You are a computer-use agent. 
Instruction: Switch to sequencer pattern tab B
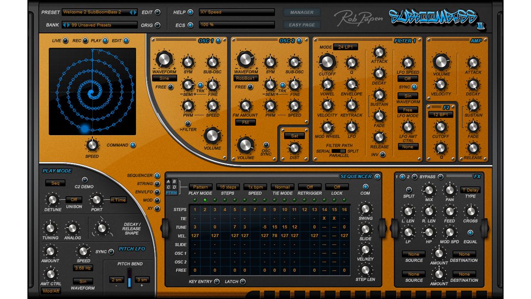[175, 182]
